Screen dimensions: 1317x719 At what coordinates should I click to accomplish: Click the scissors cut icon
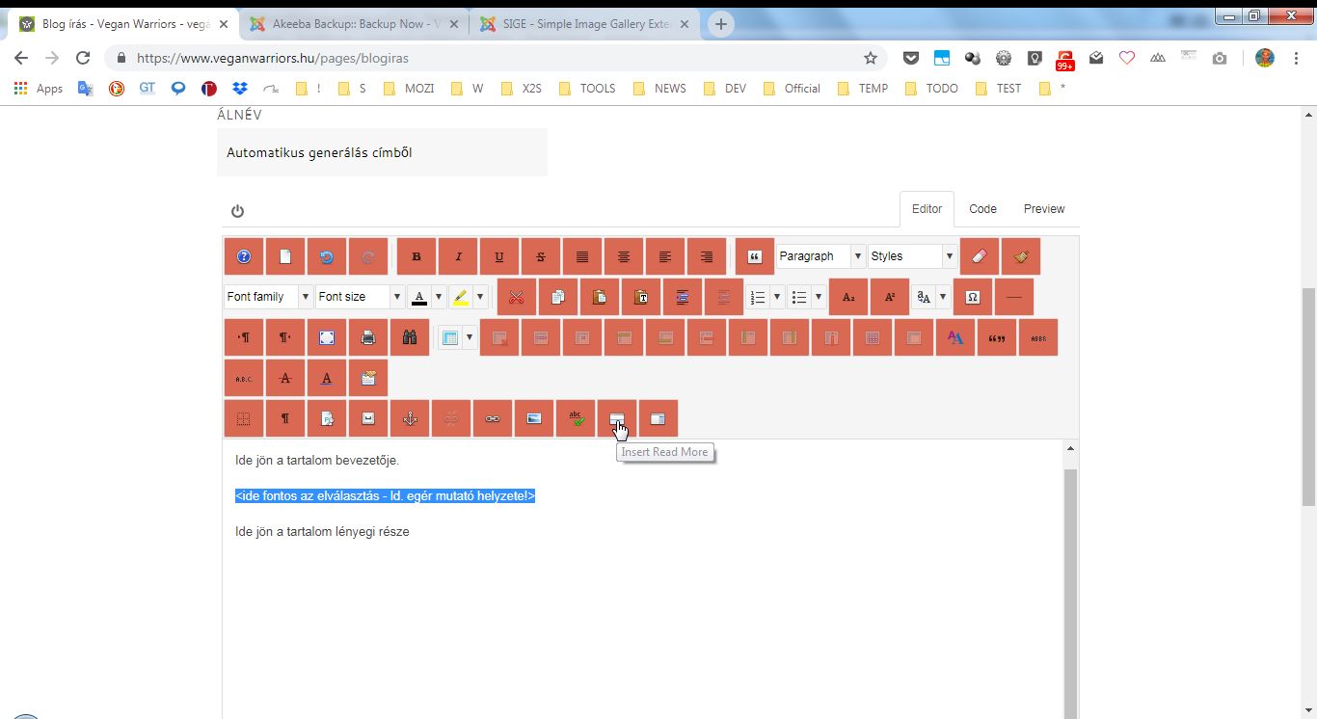(x=517, y=297)
